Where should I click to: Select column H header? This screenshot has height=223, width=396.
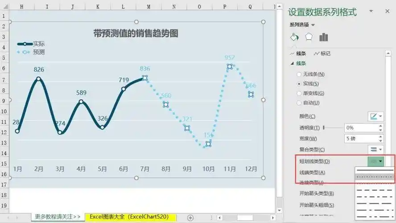coord(22,7)
